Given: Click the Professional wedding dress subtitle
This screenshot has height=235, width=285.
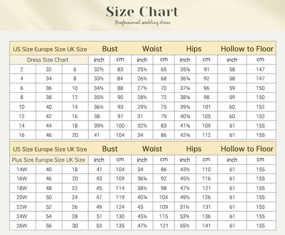Looking at the screenshot, I should pos(142,22).
